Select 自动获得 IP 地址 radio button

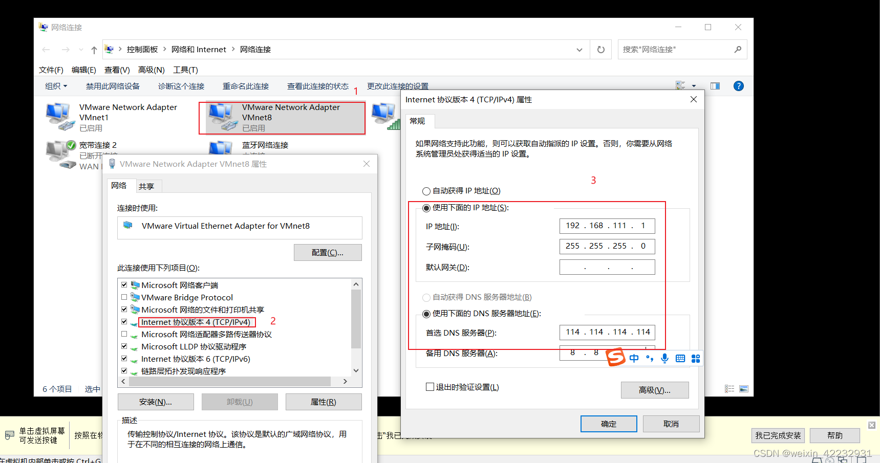(x=426, y=191)
